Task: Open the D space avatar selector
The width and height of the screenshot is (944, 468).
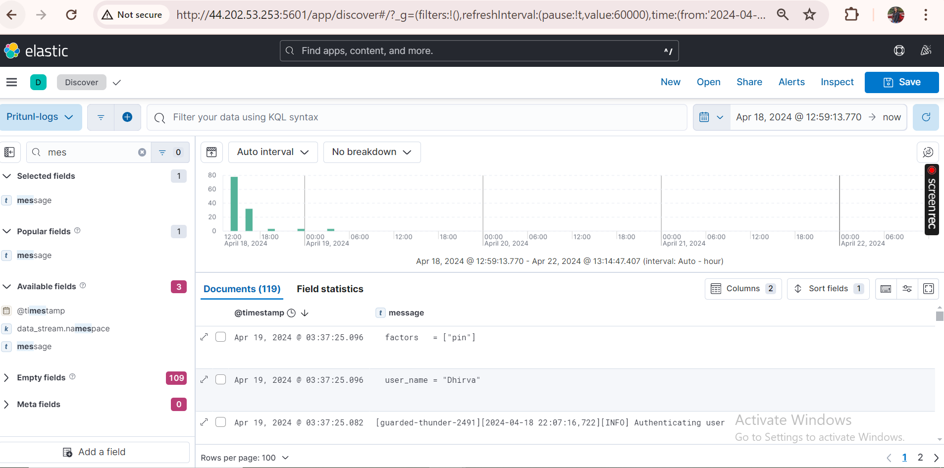Action: click(38, 82)
